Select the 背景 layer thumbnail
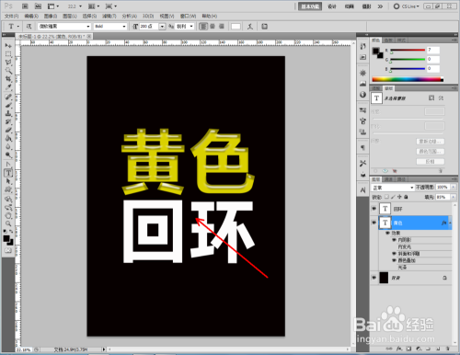This screenshot has width=460, height=355. (384, 278)
